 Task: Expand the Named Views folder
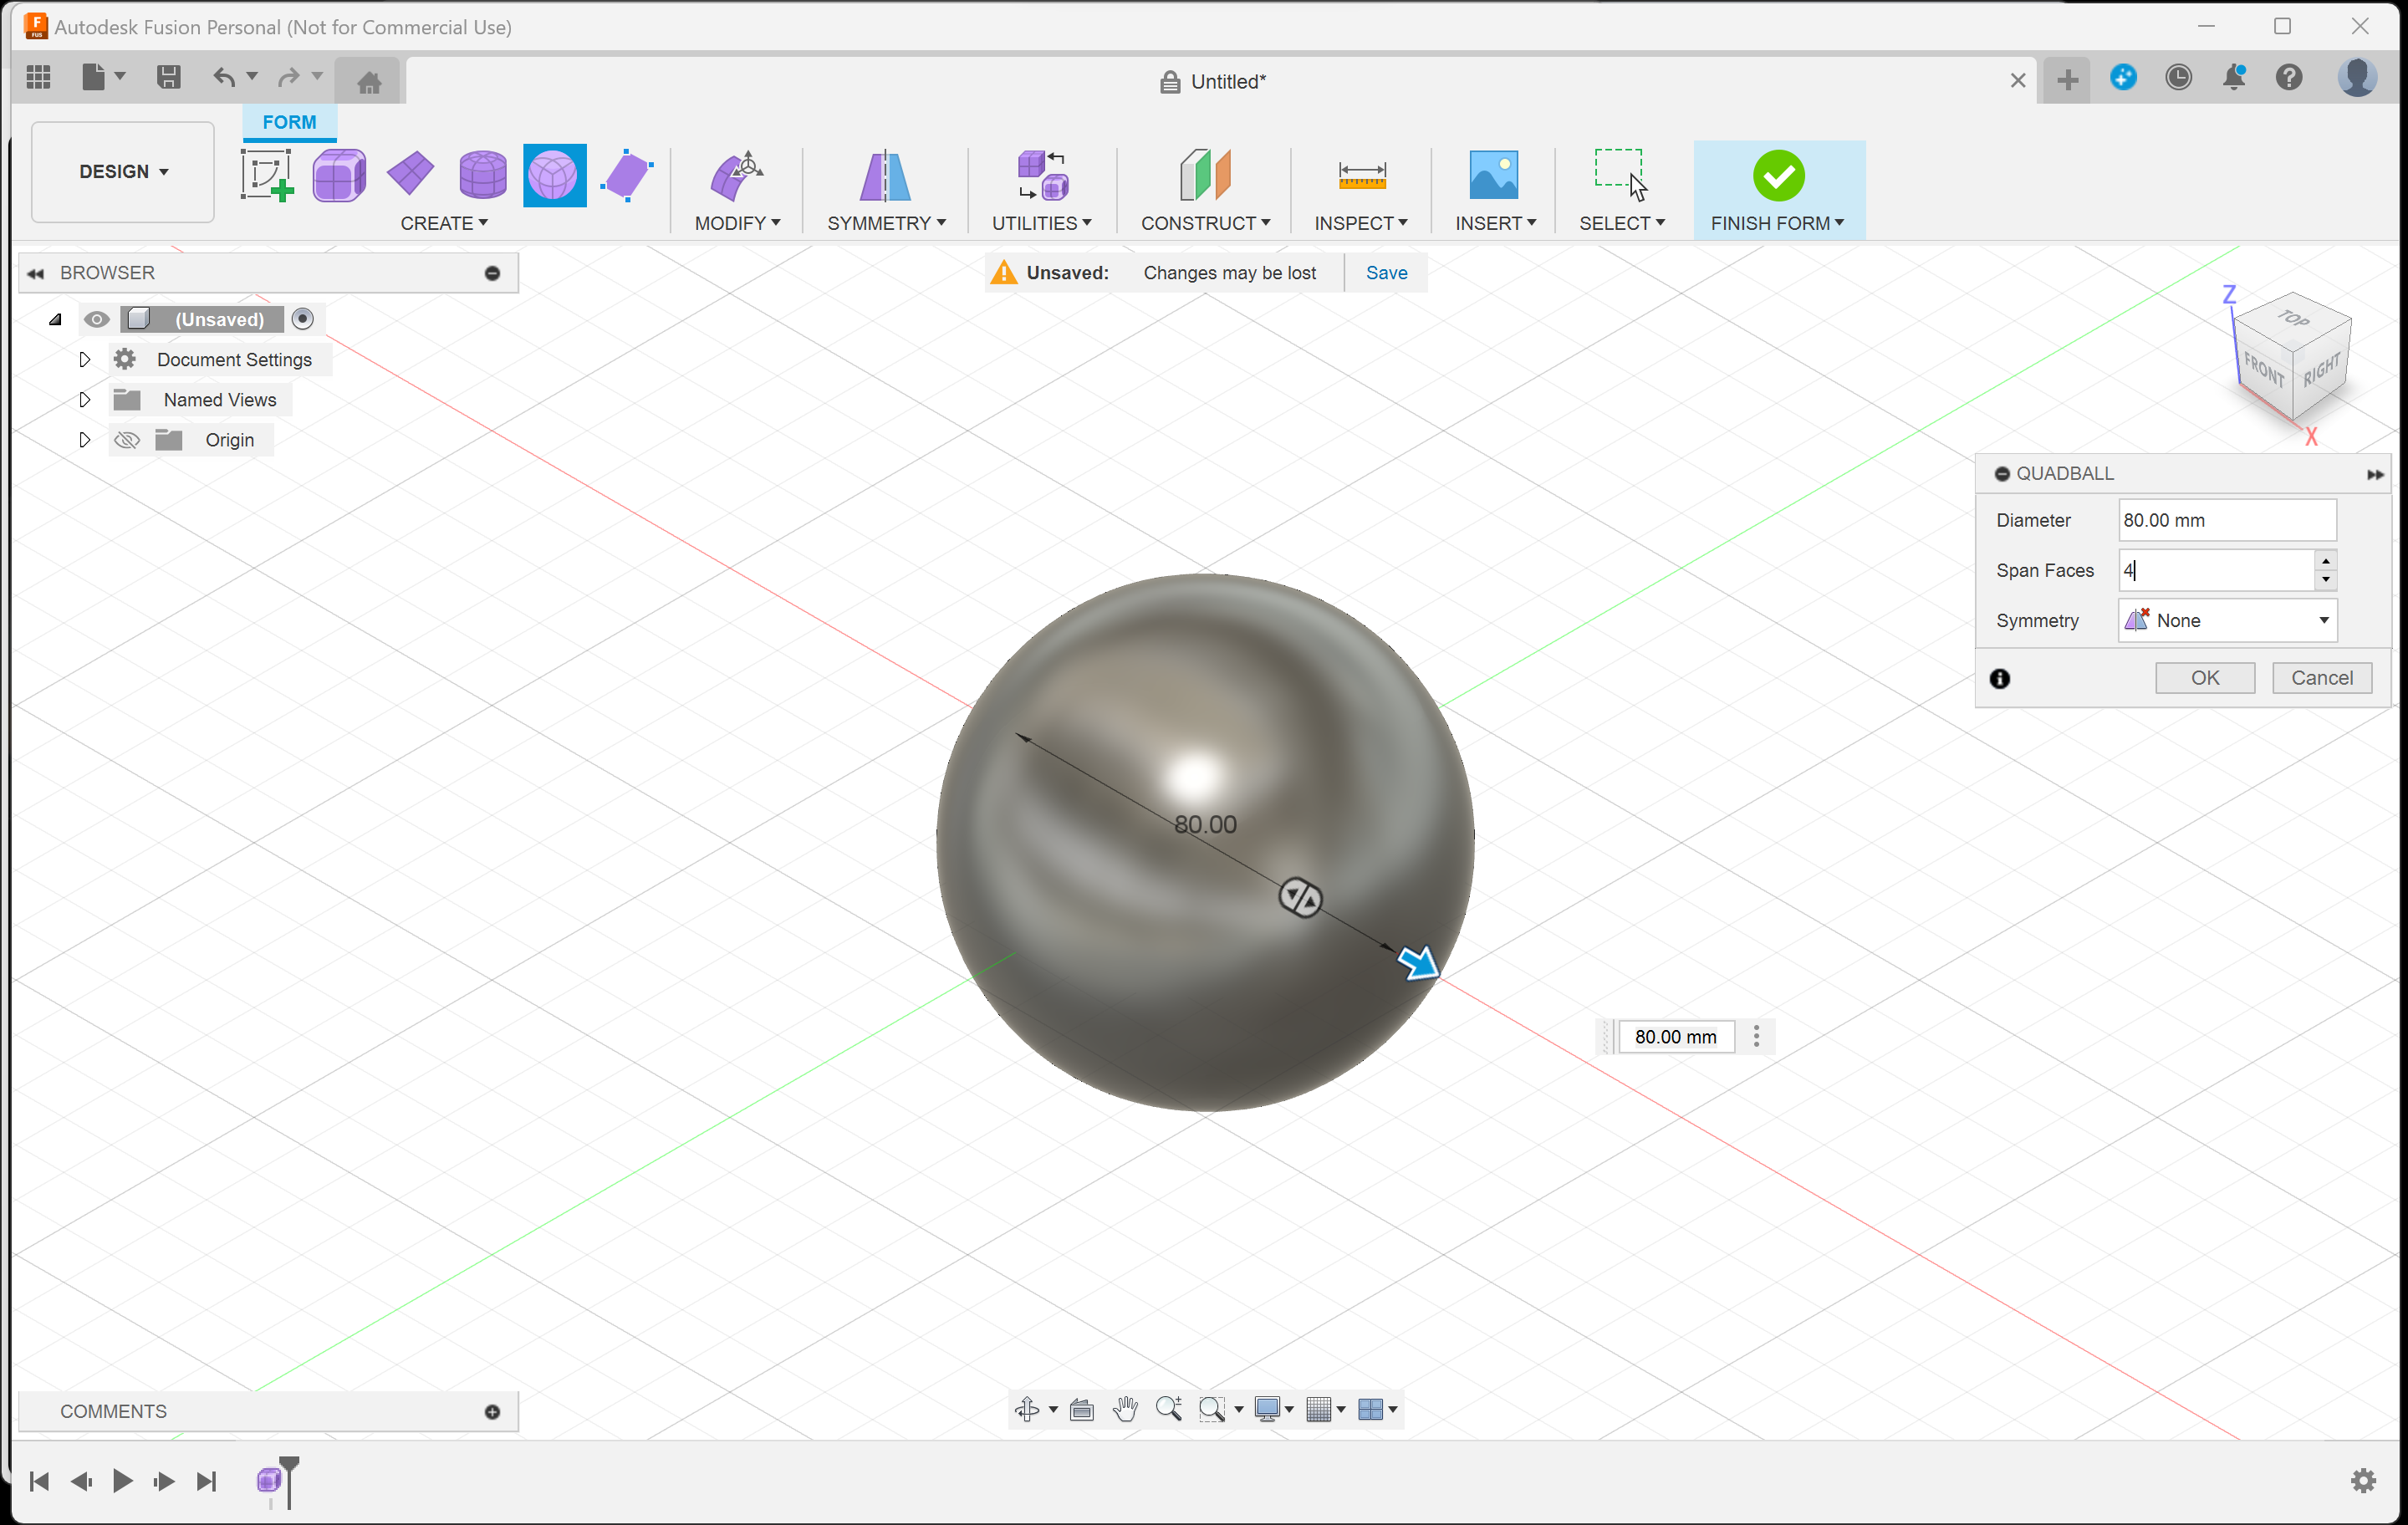click(x=84, y=399)
